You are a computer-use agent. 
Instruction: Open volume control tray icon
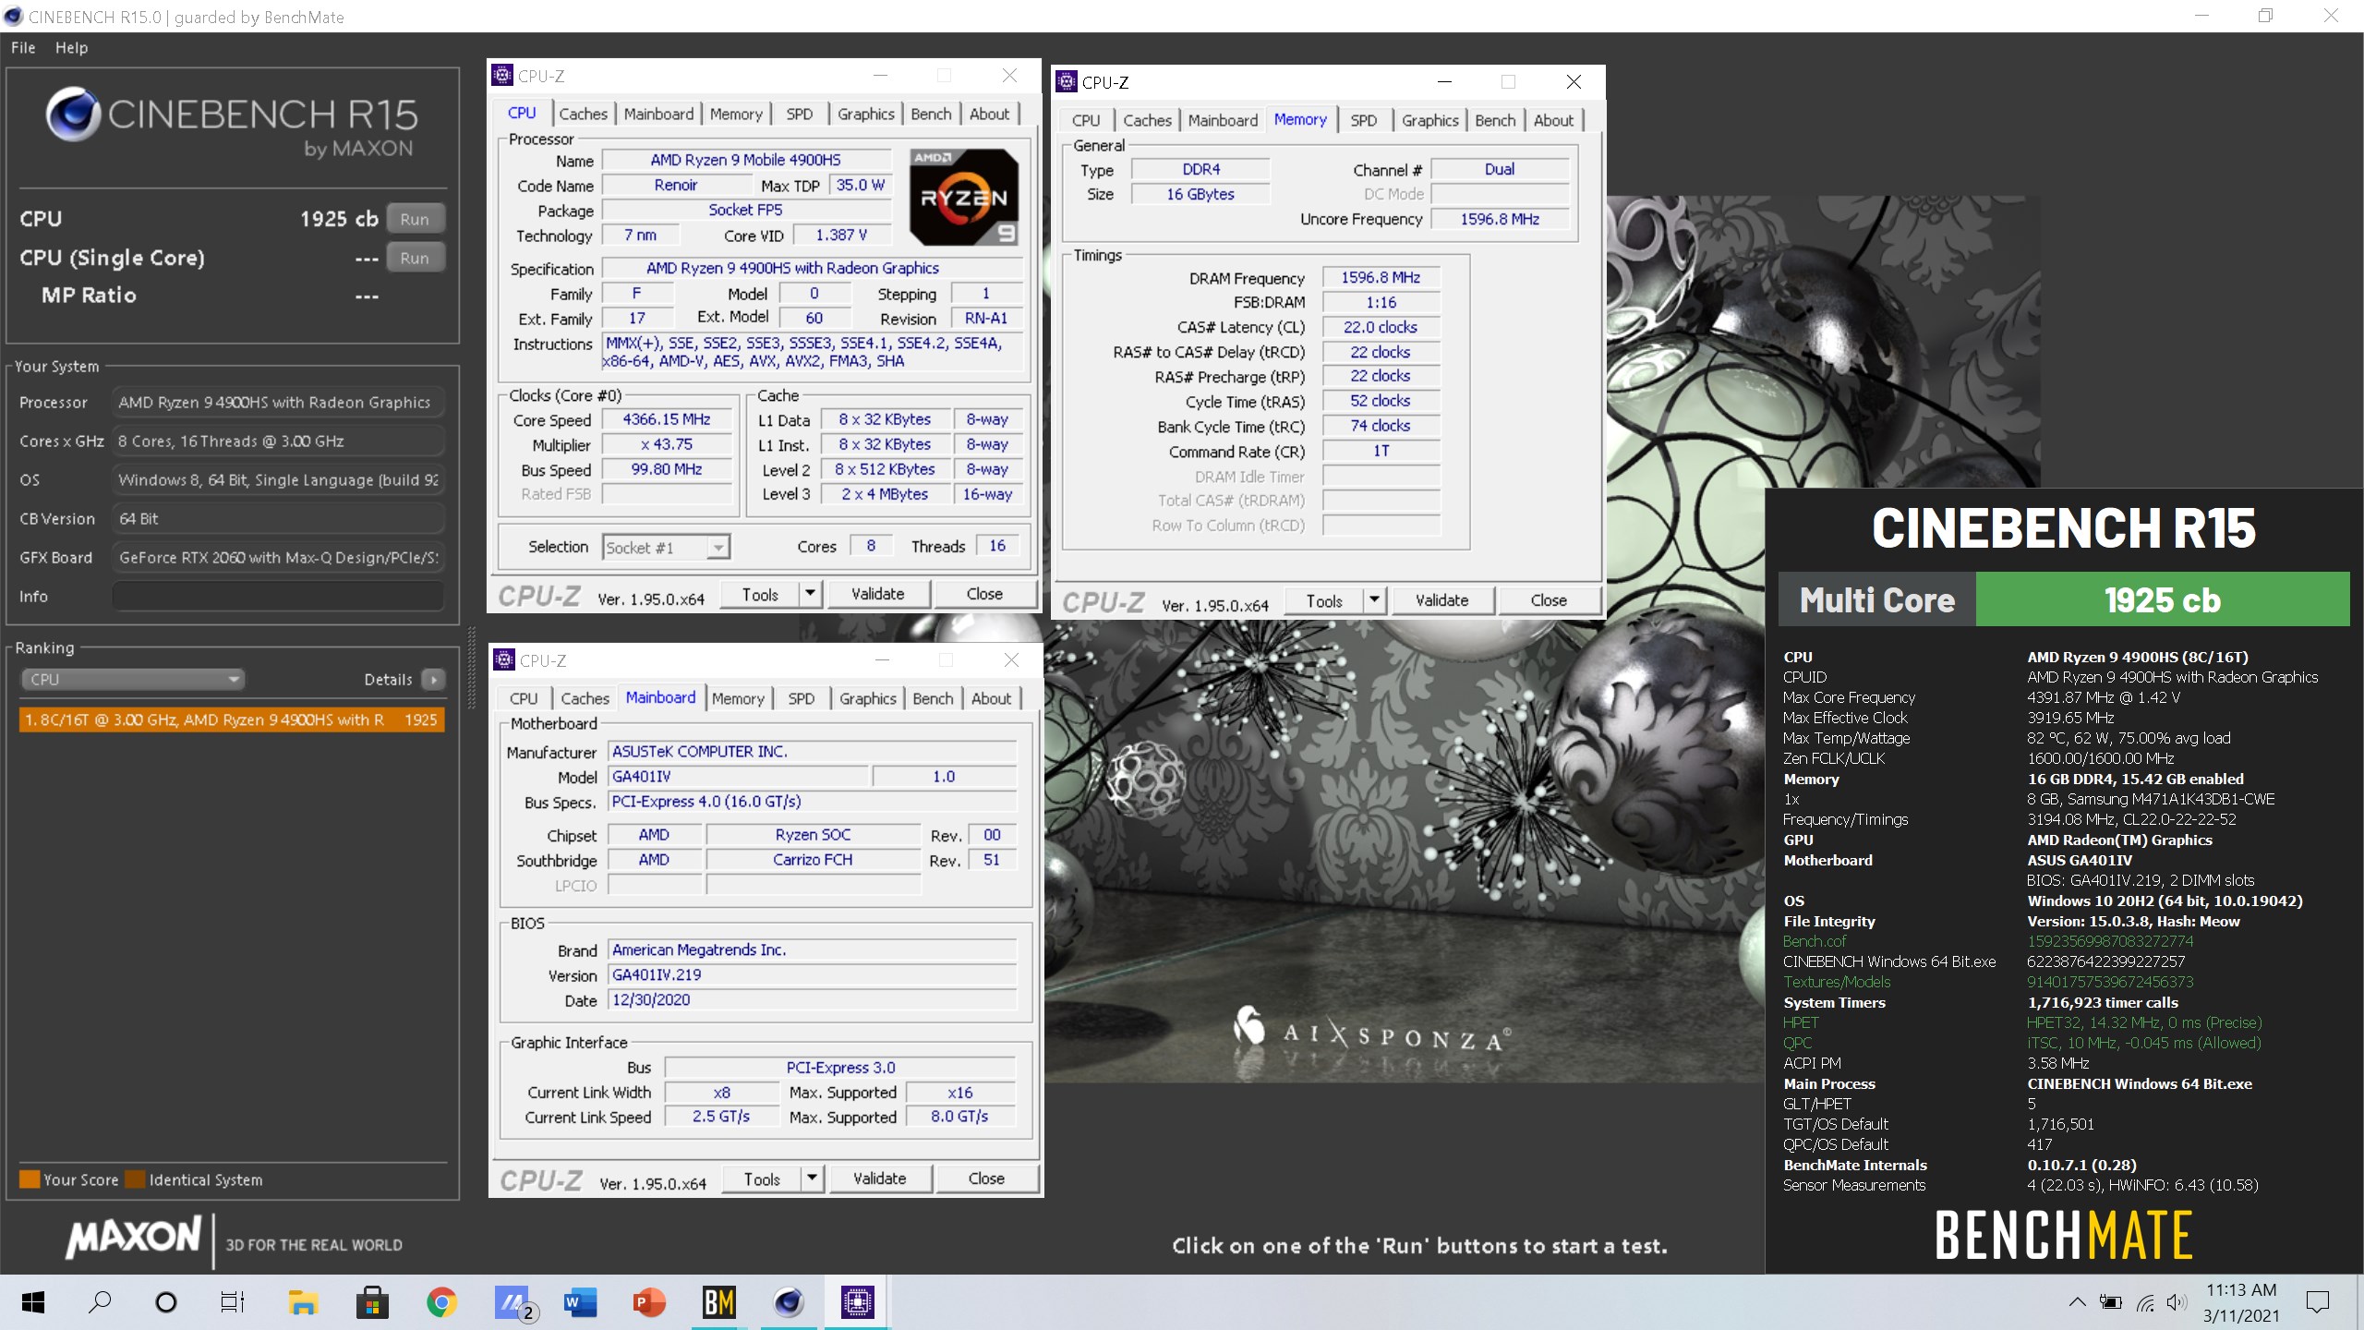click(2177, 1302)
